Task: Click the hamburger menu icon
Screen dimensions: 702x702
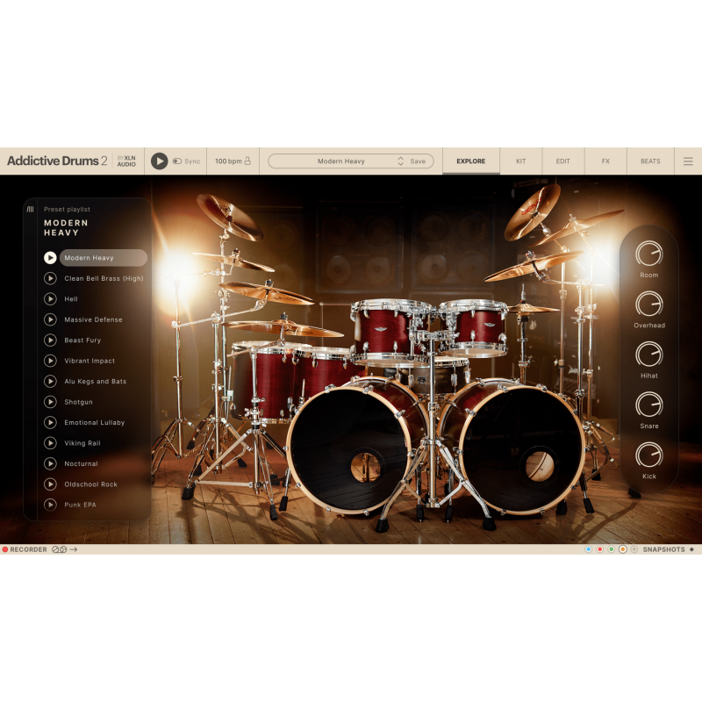Action: coord(688,161)
